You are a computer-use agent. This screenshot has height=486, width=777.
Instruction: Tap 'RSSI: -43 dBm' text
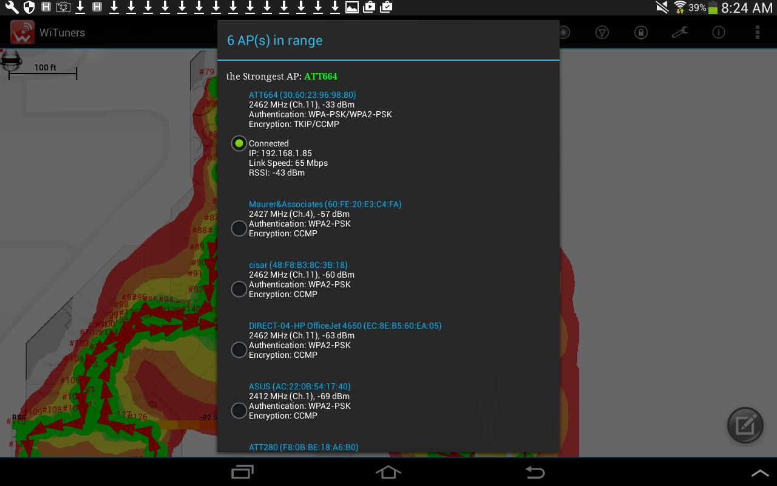(277, 173)
